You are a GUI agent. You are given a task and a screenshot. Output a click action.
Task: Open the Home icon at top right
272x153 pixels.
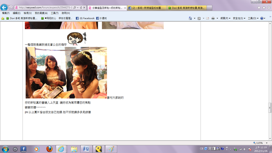259,8
